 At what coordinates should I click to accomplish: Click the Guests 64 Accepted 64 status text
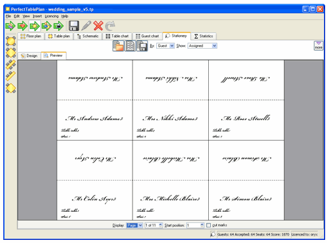[253, 234]
